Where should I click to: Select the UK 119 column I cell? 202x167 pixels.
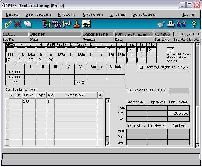click(x=30, y=77)
